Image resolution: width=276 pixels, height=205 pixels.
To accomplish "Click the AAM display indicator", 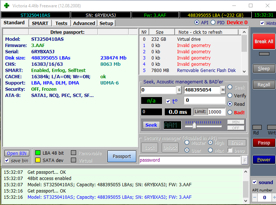I will pyautogui.click(x=172, y=125).
